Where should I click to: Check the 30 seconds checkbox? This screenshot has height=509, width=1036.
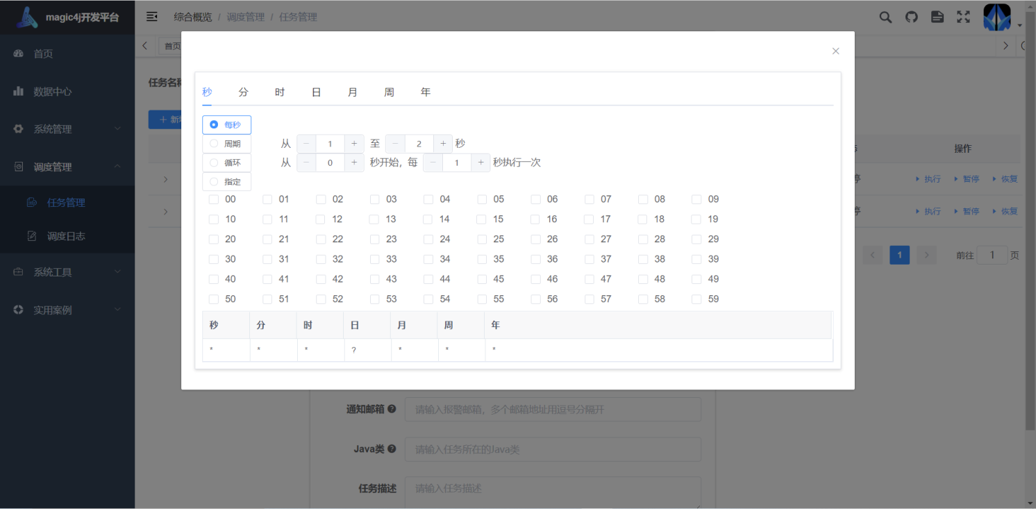pyautogui.click(x=214, y=259)
